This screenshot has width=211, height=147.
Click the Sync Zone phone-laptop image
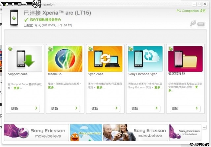click(x=105, y=59)
